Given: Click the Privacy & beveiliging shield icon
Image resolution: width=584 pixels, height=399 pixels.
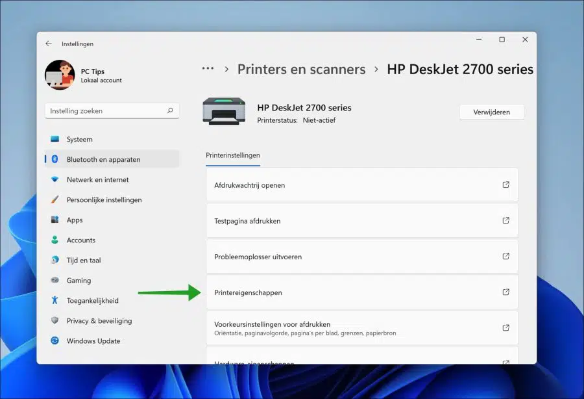Looking at the screenshot, I should 55,320.
